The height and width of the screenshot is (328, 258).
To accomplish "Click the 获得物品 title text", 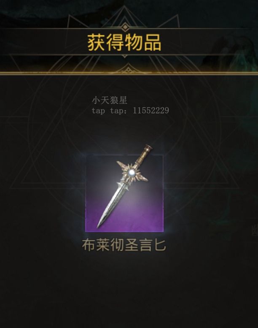I will pyautogui.click(x=124, y=43).
